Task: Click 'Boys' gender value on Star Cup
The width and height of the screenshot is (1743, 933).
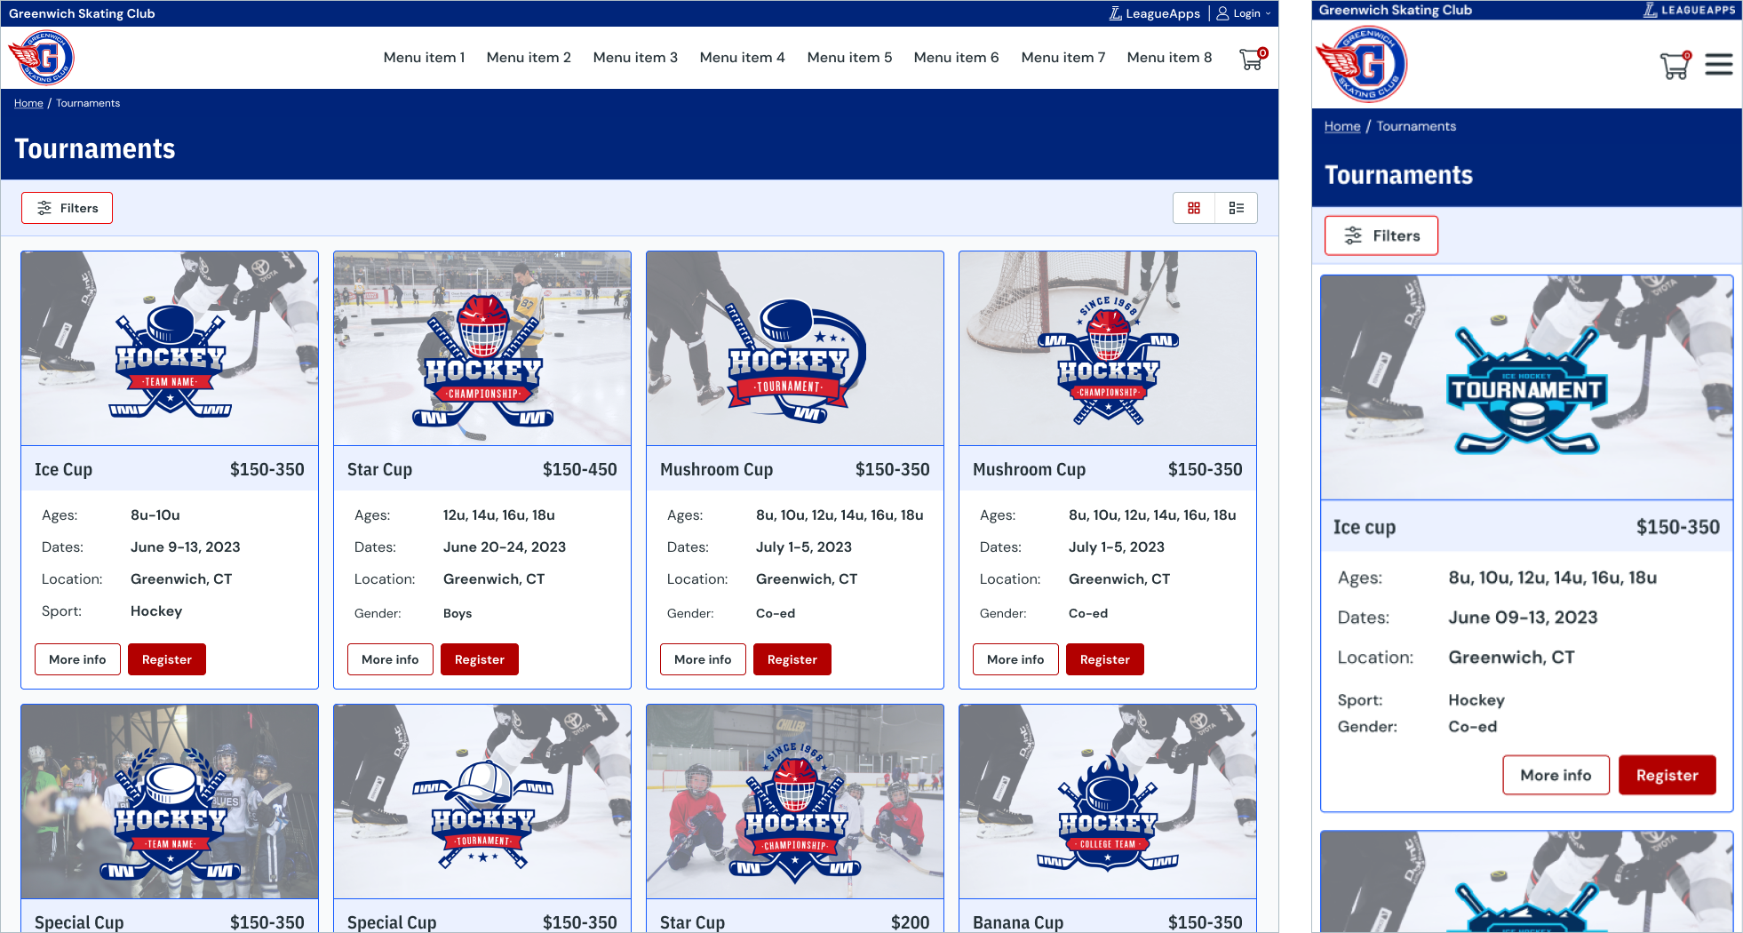Action: (458, 613)
